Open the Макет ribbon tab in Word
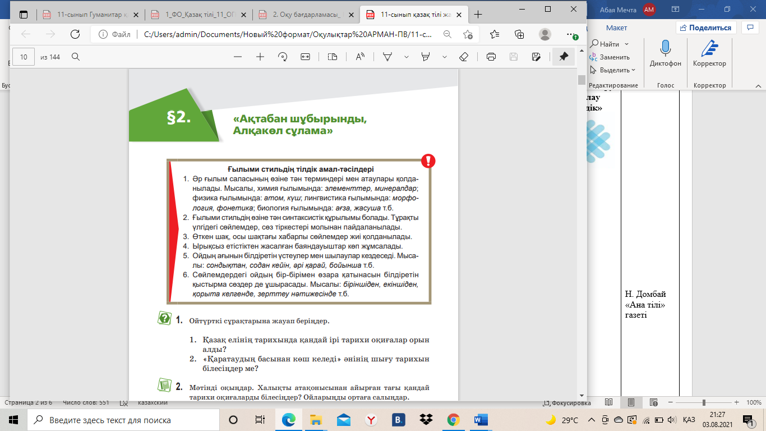The width and height of the screenshot is (766, 431). 616,27
